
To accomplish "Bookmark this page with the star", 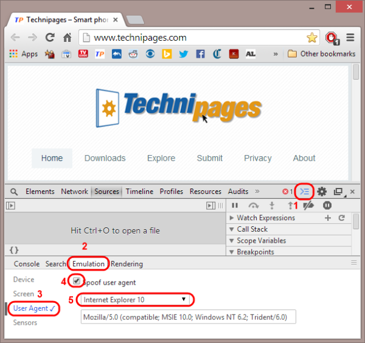I will (312, 38).
